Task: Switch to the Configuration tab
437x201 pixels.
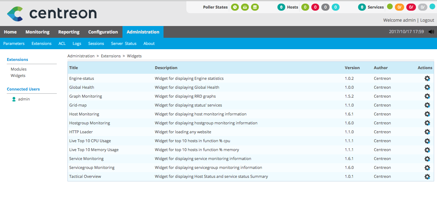Action: (x=103, y=32)
